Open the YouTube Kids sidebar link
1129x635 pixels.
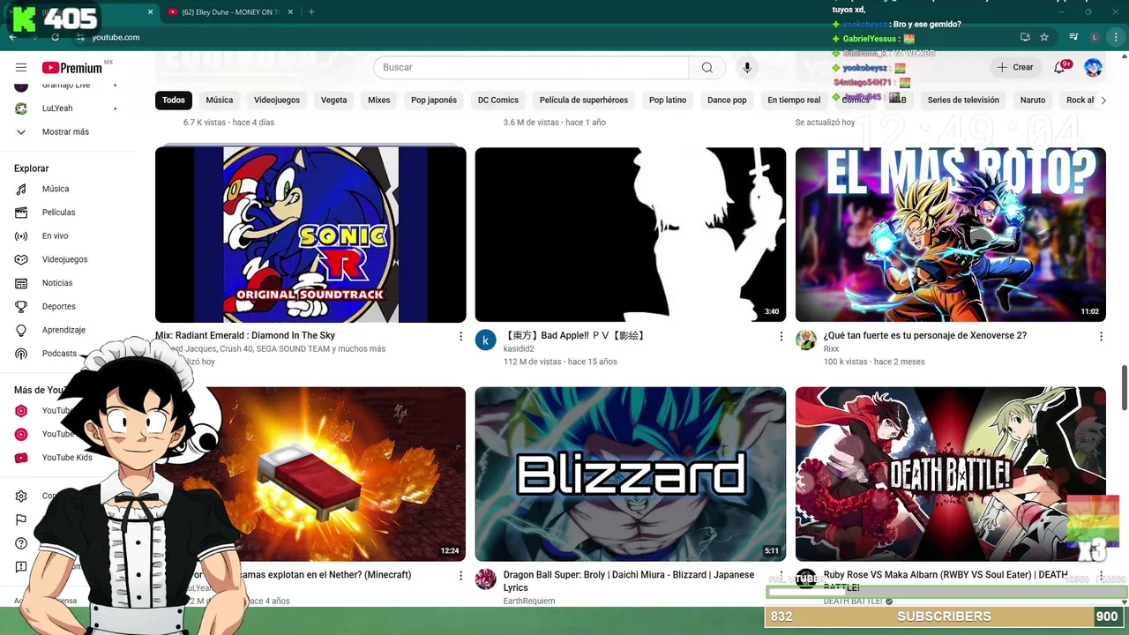point(65,458)
